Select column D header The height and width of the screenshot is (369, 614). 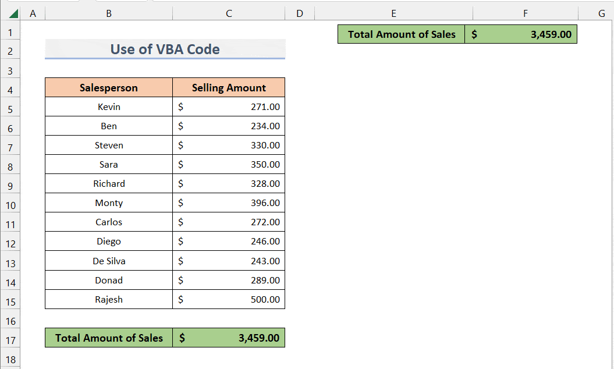click(300, 14)
